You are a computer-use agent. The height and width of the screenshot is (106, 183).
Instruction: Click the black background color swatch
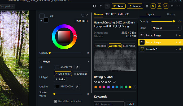46,20
